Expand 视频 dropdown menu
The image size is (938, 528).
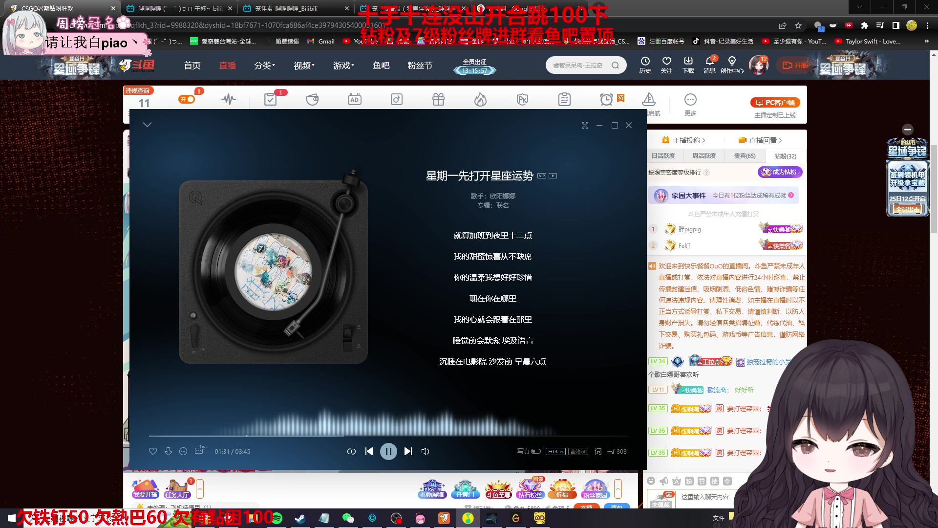click(304, 66)
